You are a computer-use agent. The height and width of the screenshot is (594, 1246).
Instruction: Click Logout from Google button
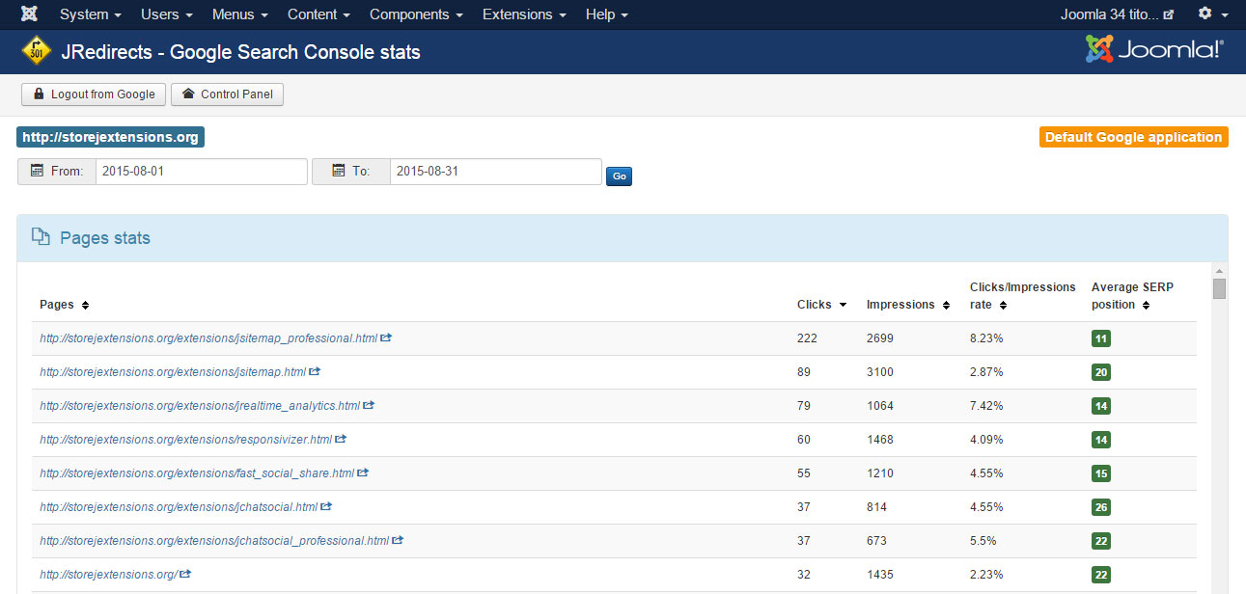(x=94, y=94)
